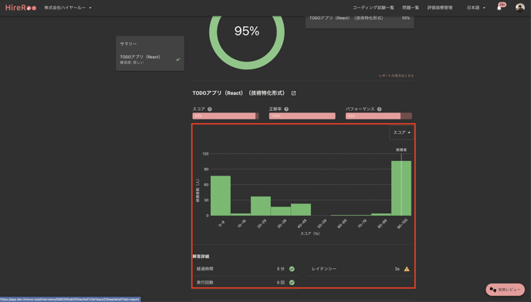
Task: Open the 日本語 language dropdown
Action: click(x=475, y=8)
